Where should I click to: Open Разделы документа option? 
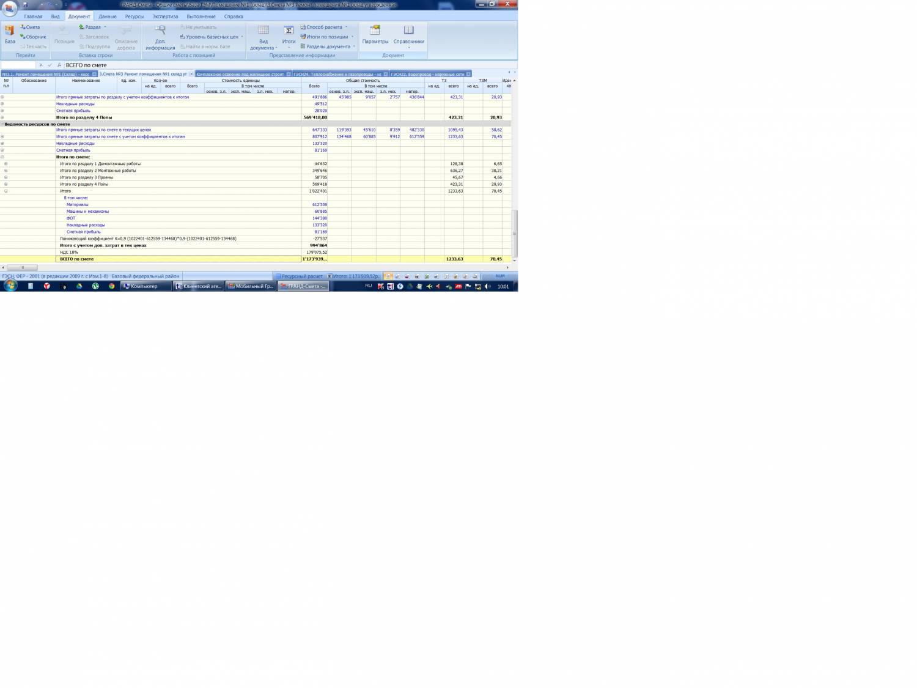[x=325, y=46]
